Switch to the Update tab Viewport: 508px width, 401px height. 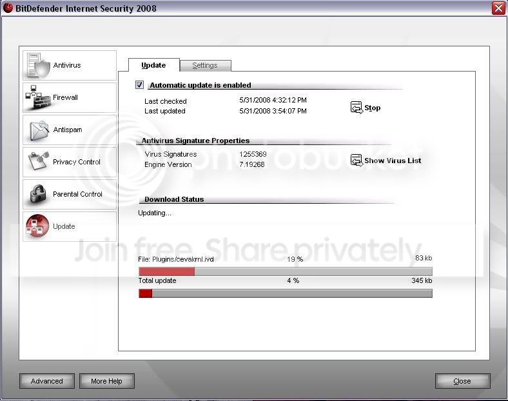click(x=154, y=65)
